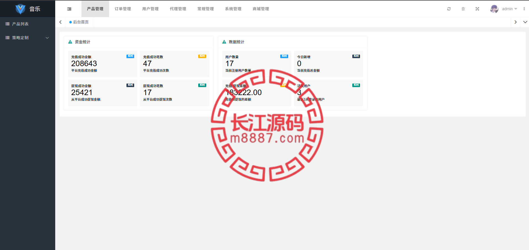Click the dark badge on 今日新增 card

356,56
